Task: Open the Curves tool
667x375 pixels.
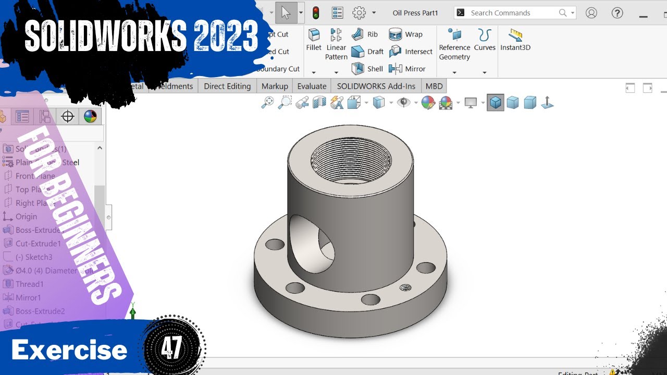Action: tap(485, 40)
